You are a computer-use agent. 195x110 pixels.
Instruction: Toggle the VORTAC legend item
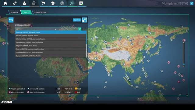pos(67,92)
